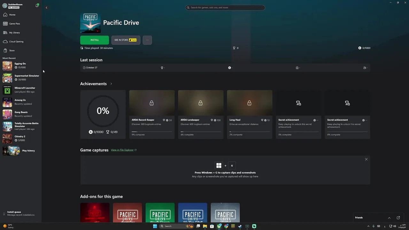Viewport: 409px width, 230px height.
Task: Open Long Haul achievement card
Action: tap(250, 114)
